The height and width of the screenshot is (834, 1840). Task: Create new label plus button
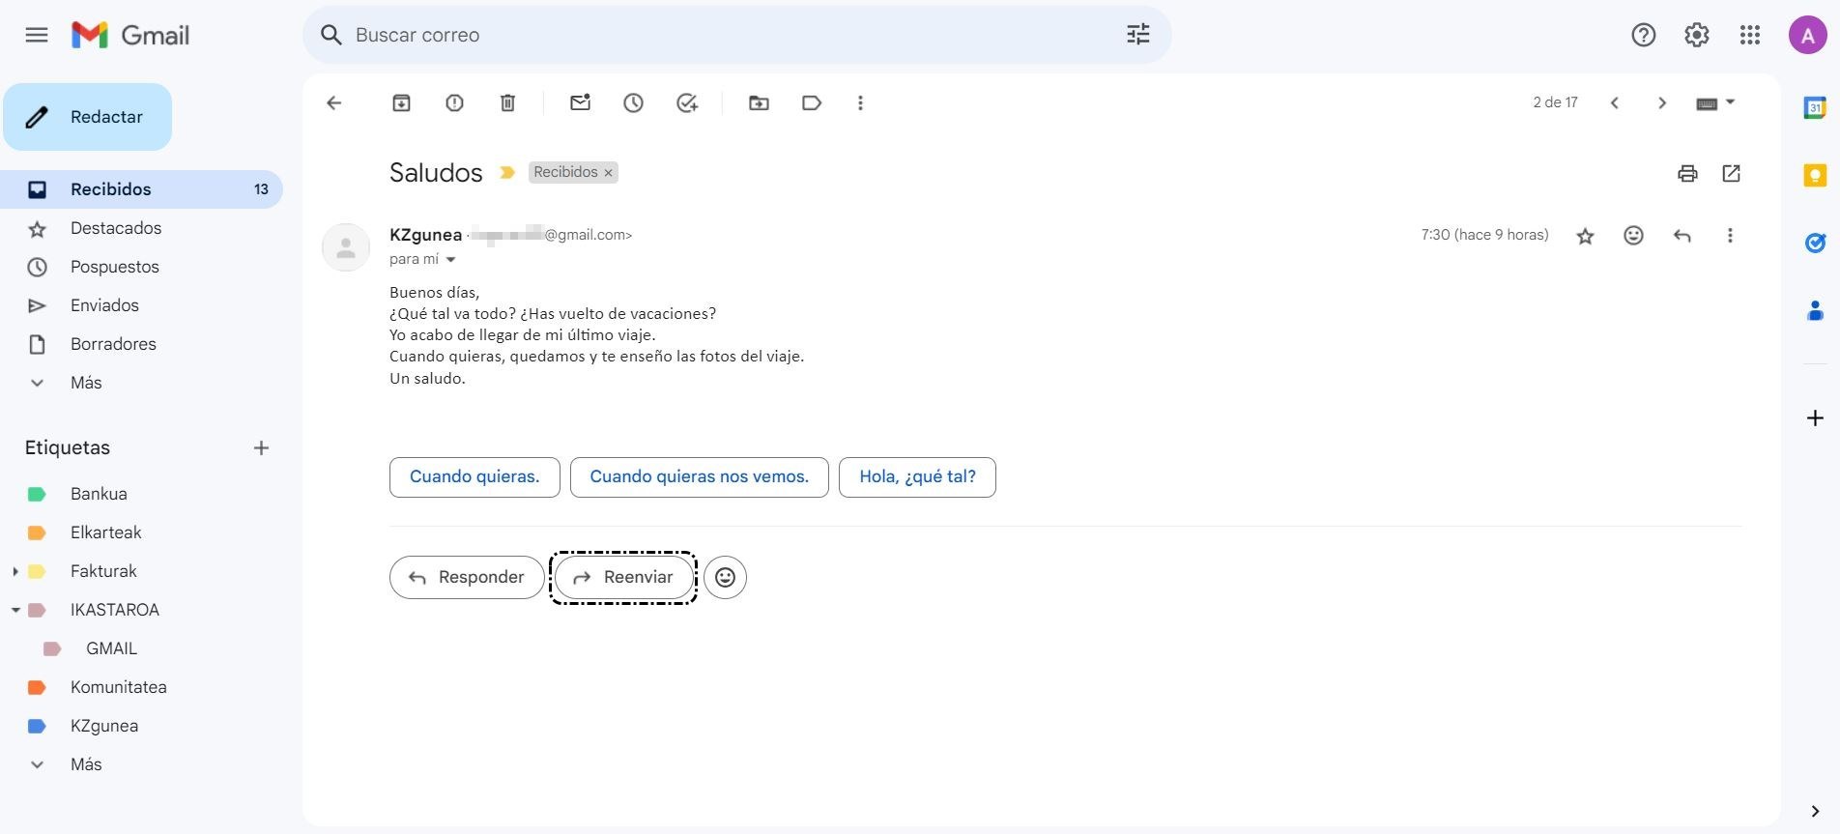point(261,447)
